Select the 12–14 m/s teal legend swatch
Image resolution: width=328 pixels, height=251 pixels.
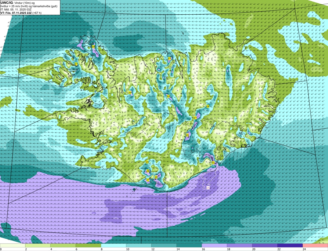[164, 245]
